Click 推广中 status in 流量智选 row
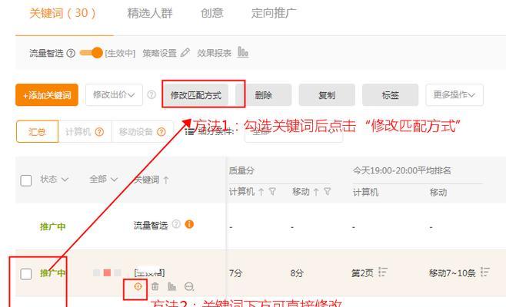 tap(52, 226)
